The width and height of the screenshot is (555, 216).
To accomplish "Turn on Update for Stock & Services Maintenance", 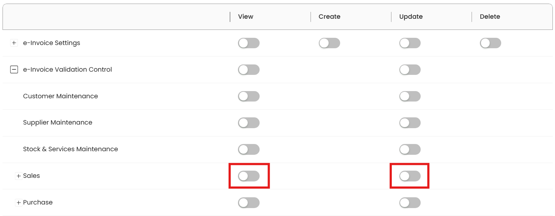I will (x=410, y=149).
